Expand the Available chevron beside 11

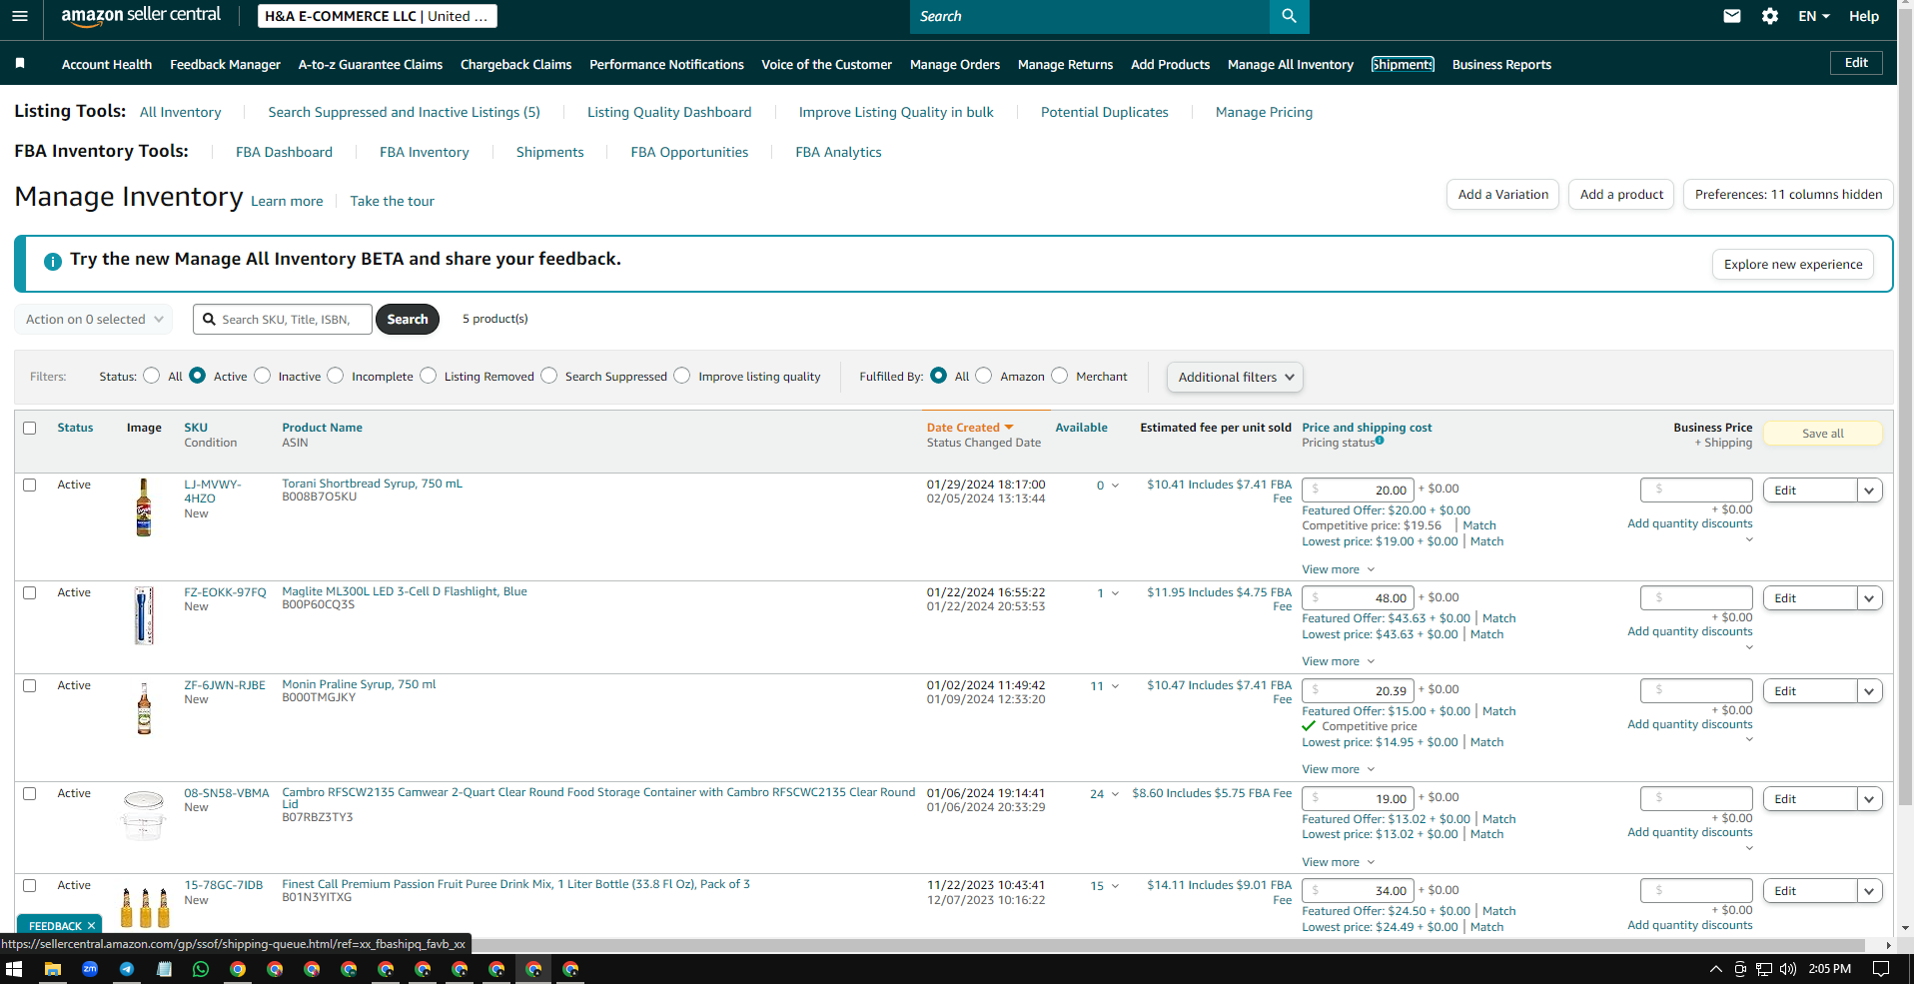[x=1116, y=686]
